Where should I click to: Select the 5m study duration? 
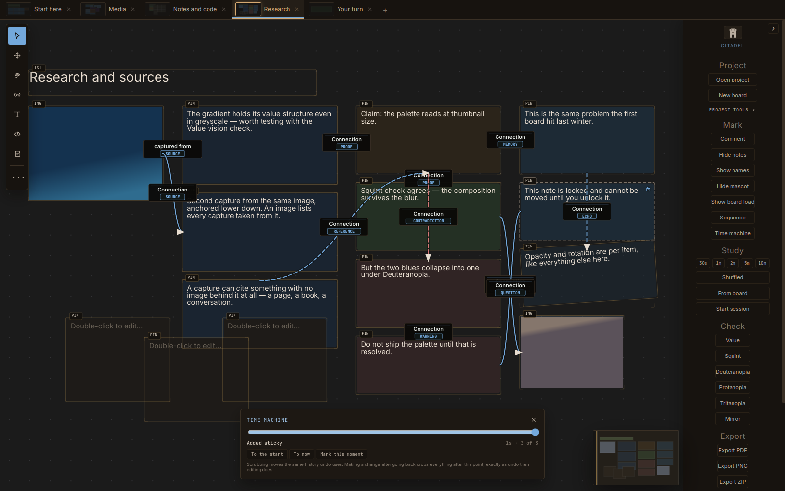tap(747, 263)
